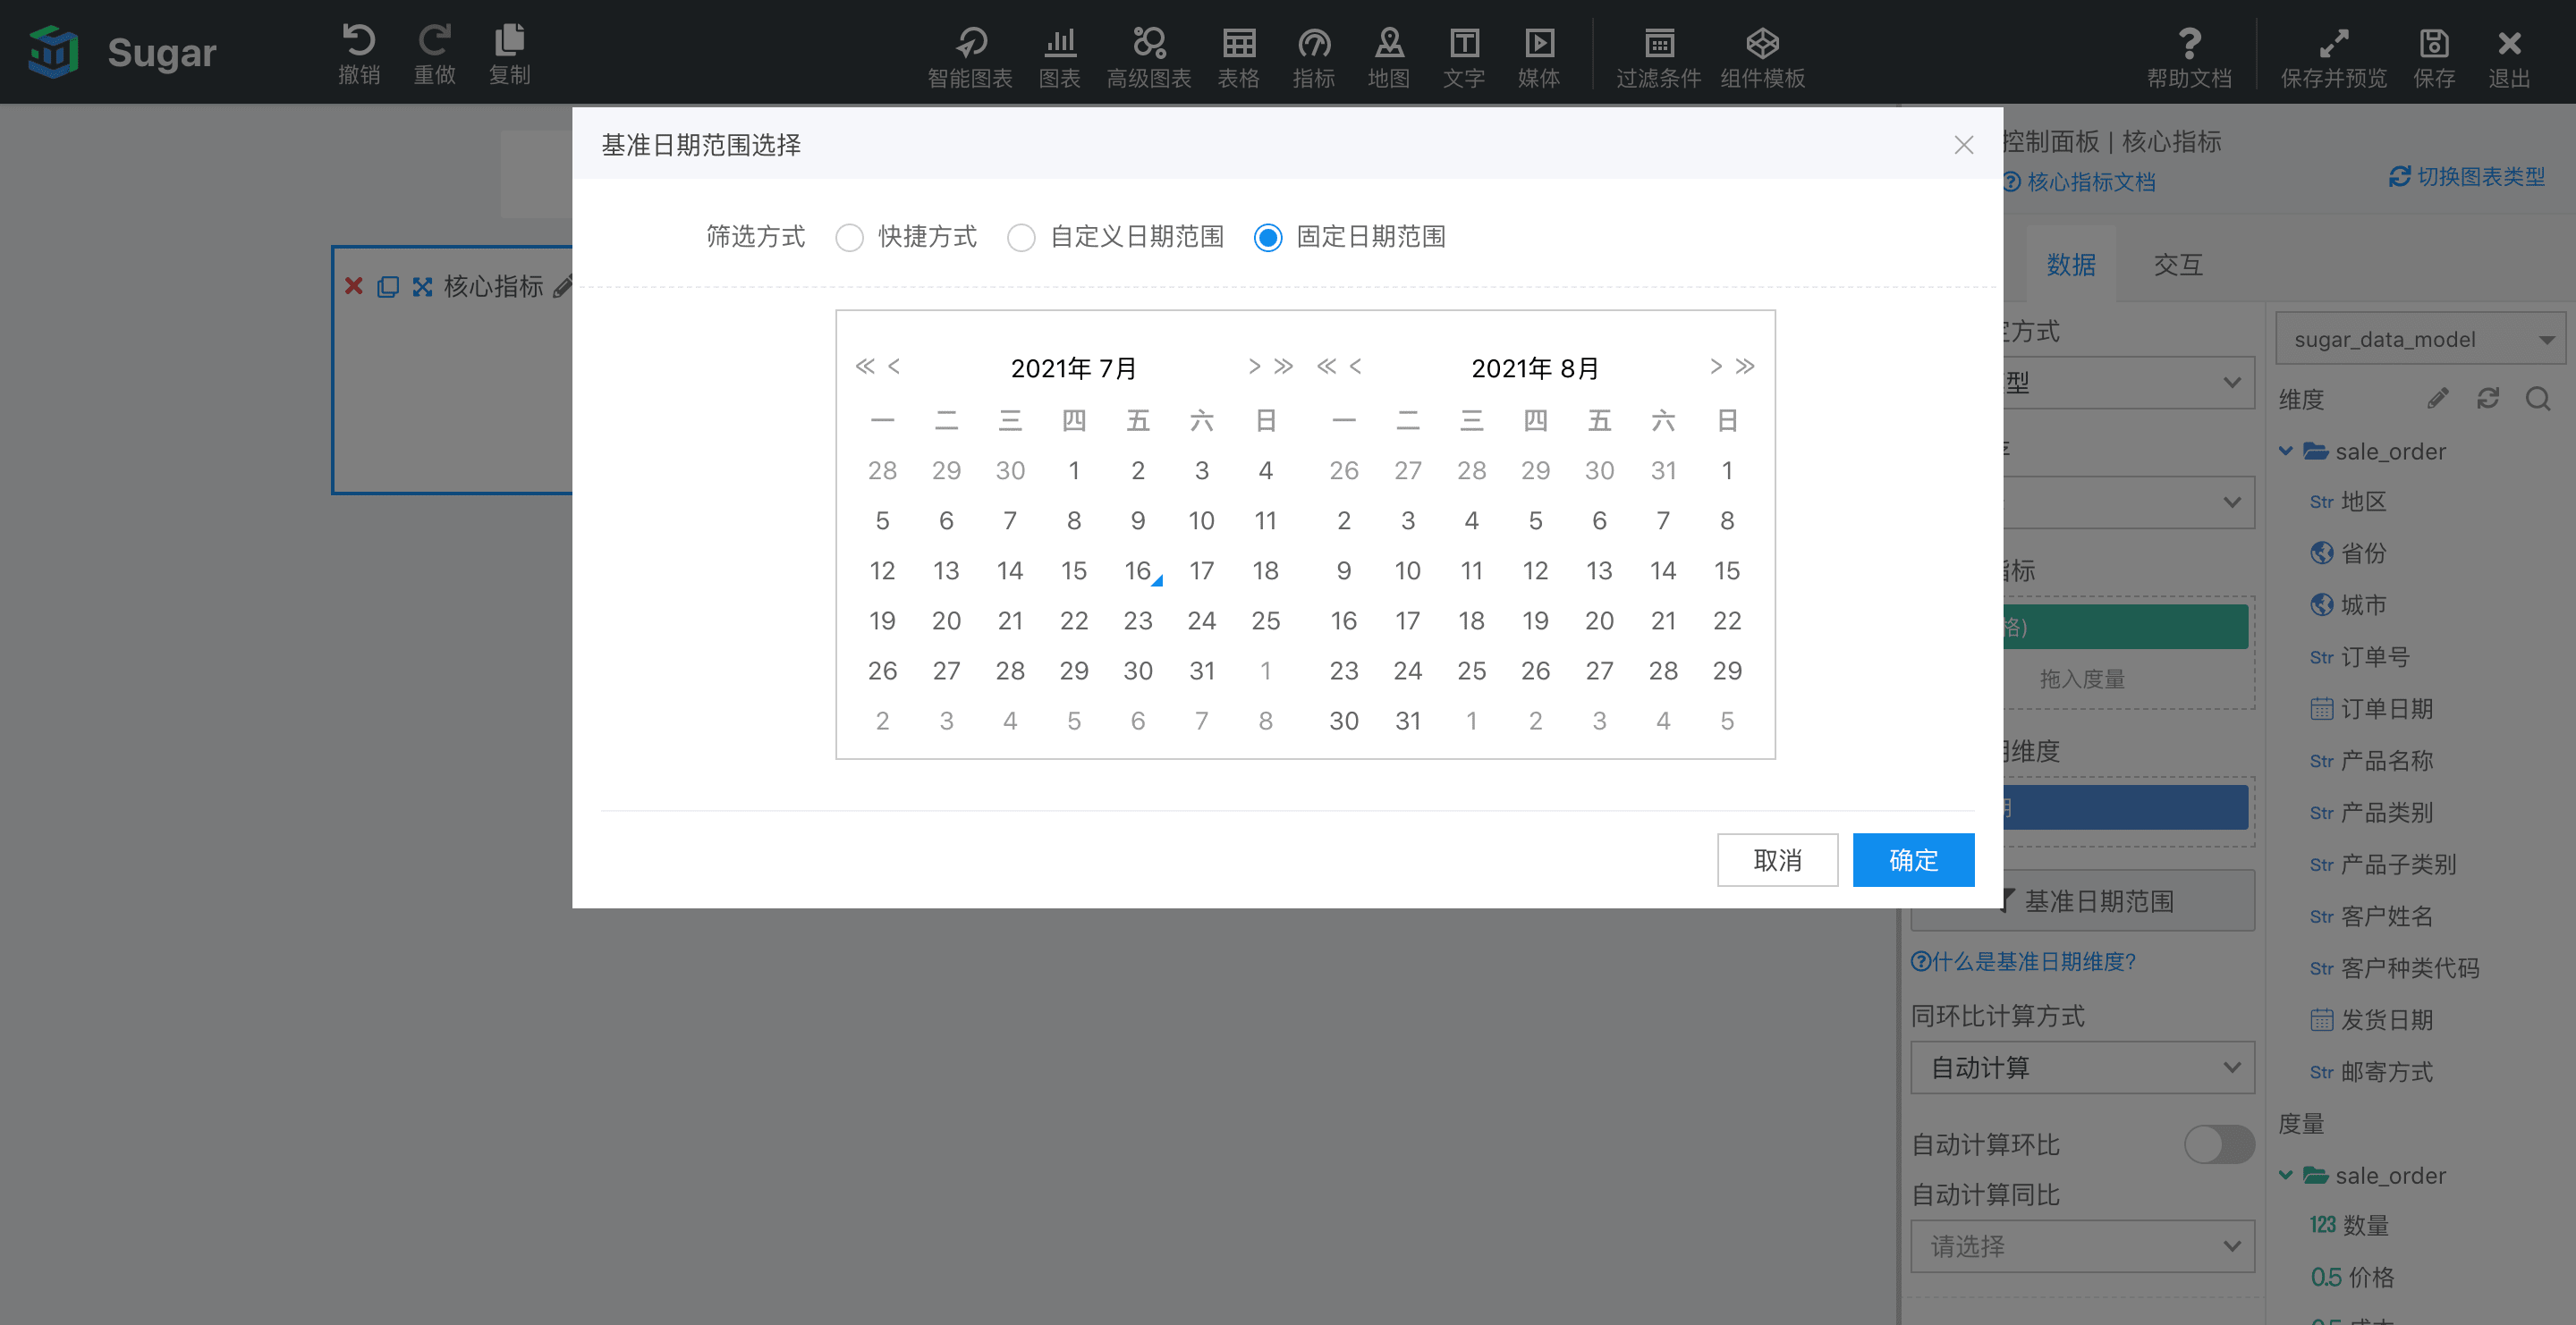Select the 数量 measure field
This screenshot has width=2576, height=1325.
pos(2349,1225)
